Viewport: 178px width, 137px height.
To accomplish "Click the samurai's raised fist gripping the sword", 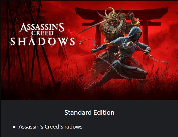I will coord(131,14).
